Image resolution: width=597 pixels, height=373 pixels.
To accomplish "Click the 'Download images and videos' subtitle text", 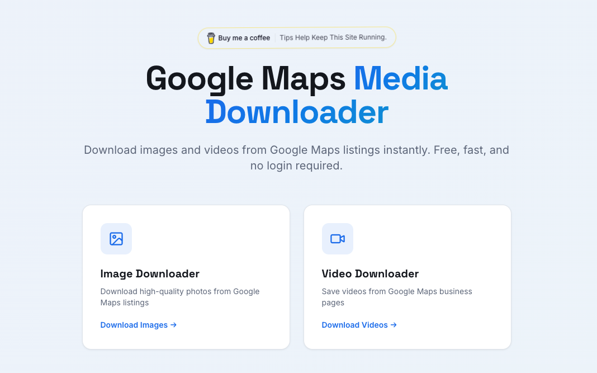I will click(297, 158).
